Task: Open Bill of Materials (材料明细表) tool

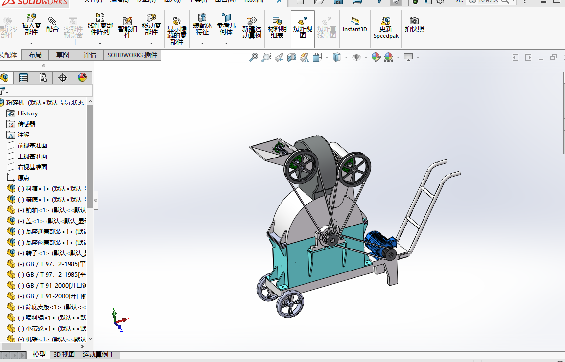Action: tap(277, 27)
